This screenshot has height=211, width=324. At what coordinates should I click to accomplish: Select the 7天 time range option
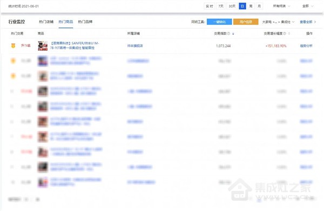pyautogui.click(x=221, y=6)
